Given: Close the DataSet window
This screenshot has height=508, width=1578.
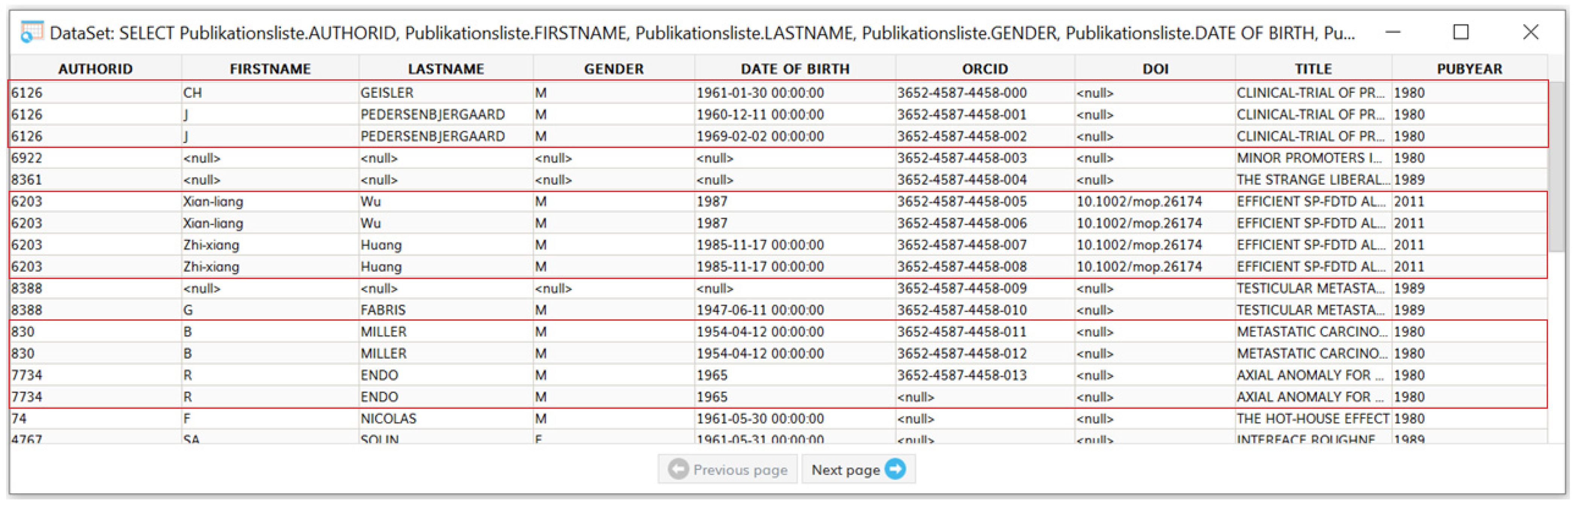Looking at the screenshot, I should (1530, 32).
